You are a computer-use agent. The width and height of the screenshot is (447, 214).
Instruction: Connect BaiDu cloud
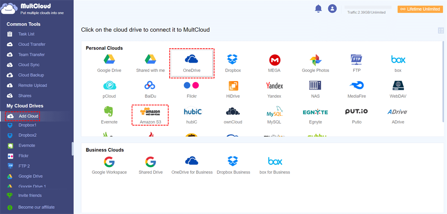coord(150,89)
